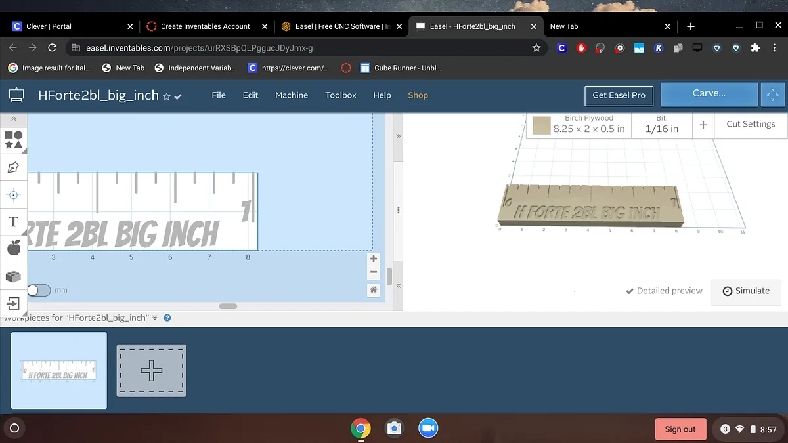The height and width of the screenshot is (443, 788).
Task: Add a new workpiece thumbnail
Action: pos(152,371)
